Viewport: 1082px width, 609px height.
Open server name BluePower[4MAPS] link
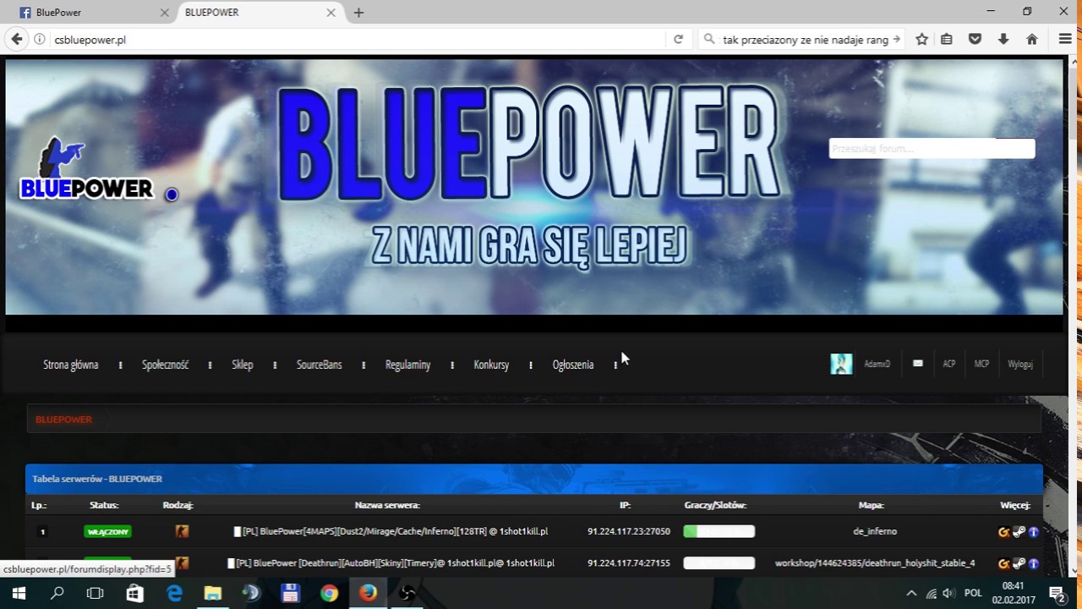395,531
